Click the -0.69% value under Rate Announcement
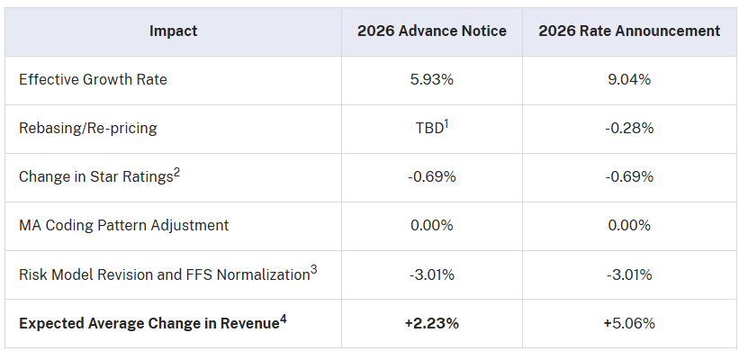This screenshot has width=739, height=351. (x=629, y=176)
